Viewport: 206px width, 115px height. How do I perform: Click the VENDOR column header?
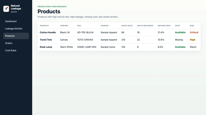[x=105, y=26]
